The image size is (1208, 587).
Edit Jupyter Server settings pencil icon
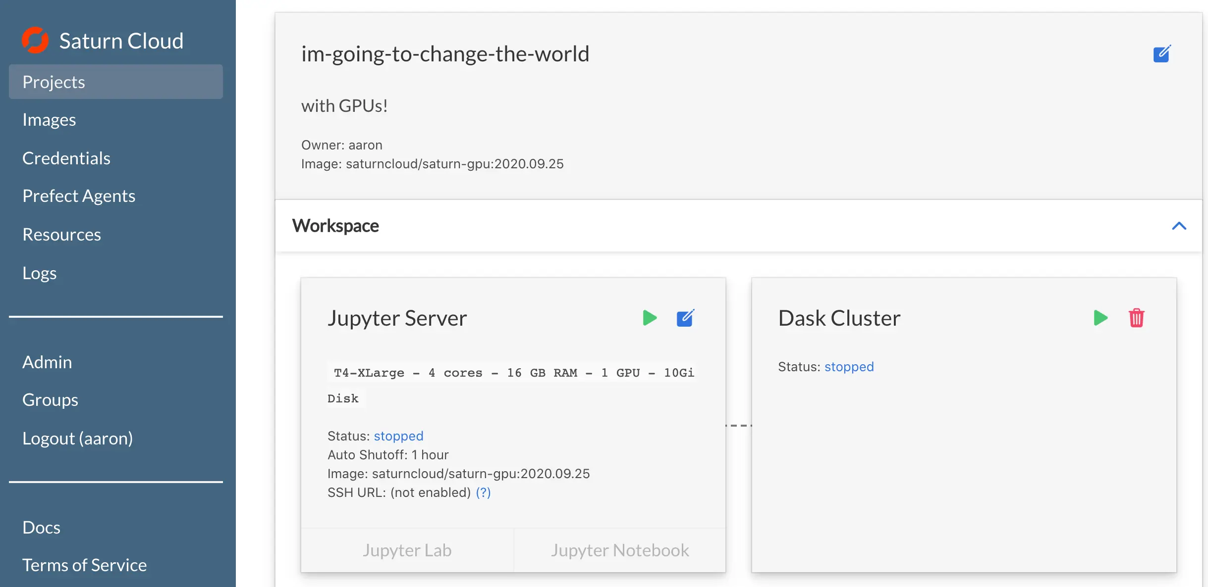(685, 318)
